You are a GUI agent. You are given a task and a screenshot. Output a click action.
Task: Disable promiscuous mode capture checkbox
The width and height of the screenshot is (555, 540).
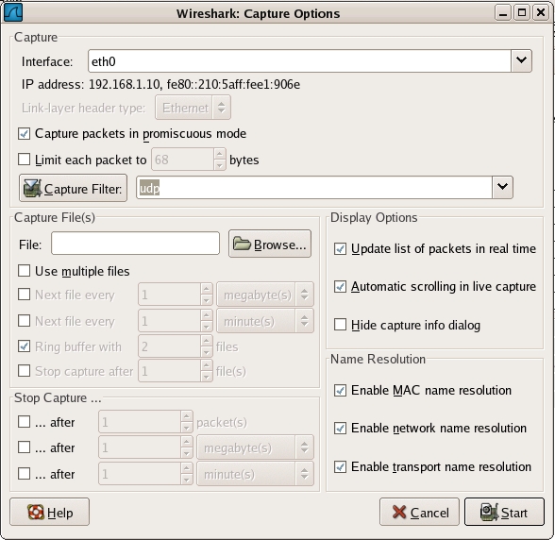(x=25, y=134)
